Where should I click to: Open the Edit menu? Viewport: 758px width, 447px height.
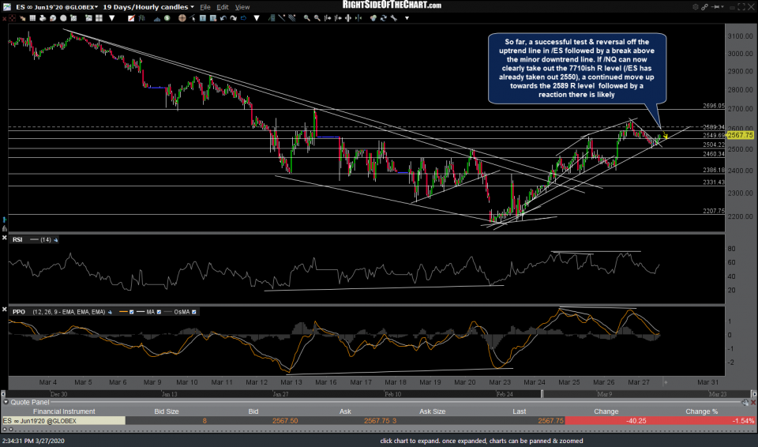click(223, 7)
